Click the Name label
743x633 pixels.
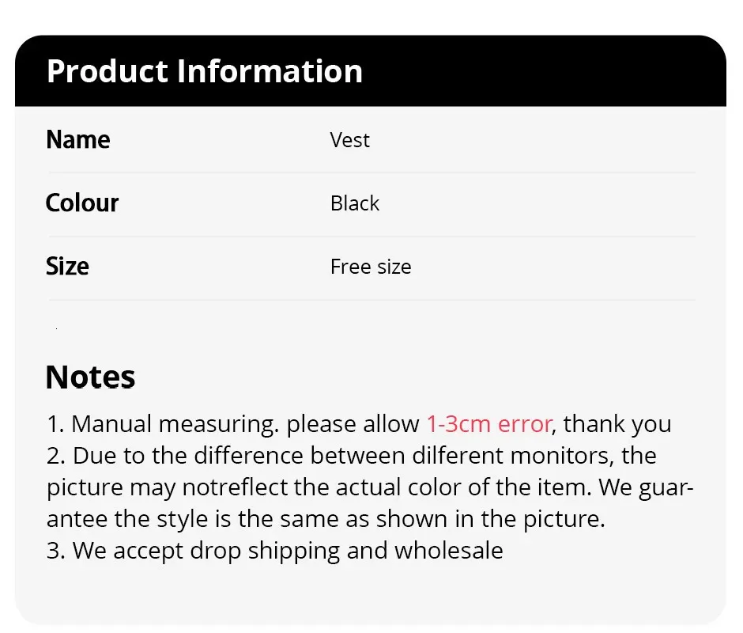coord(77,140)
